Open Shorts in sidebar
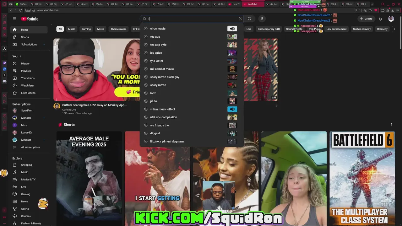This screenshot has width=402, height=226. click(28, 37)
